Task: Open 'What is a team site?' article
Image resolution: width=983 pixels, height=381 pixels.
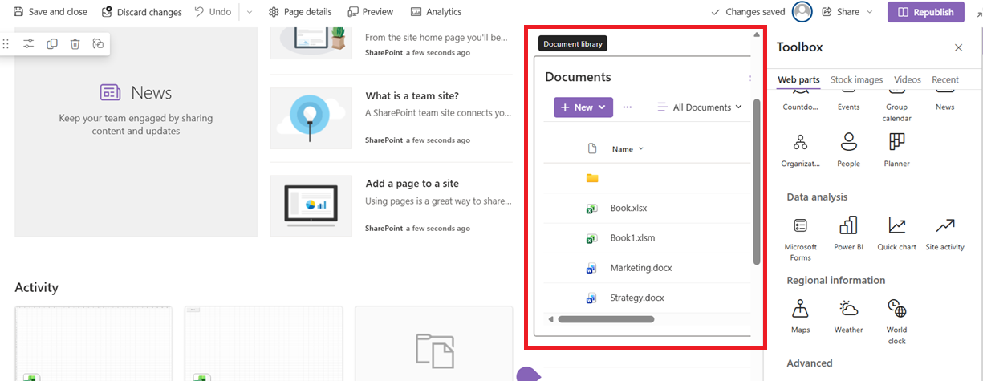Action: [412, 96]
